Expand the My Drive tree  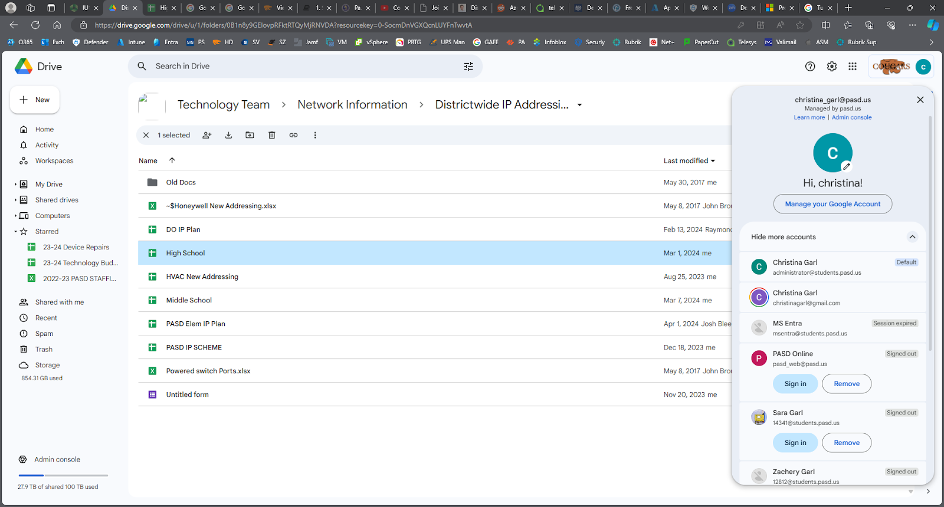16,185
